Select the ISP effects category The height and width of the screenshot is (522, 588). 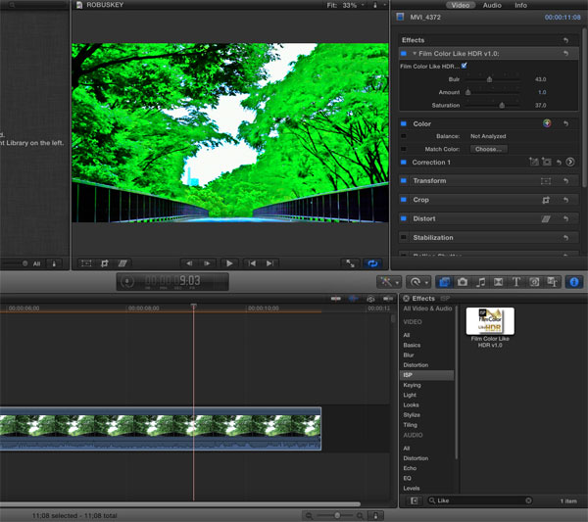pos(426,375)
